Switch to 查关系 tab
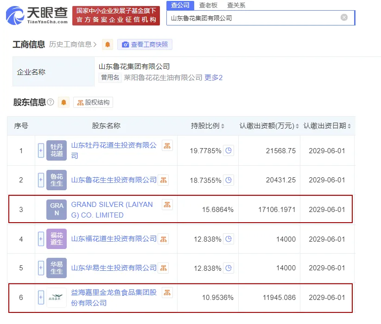The image size is (381, 324). tap(236, 6)
